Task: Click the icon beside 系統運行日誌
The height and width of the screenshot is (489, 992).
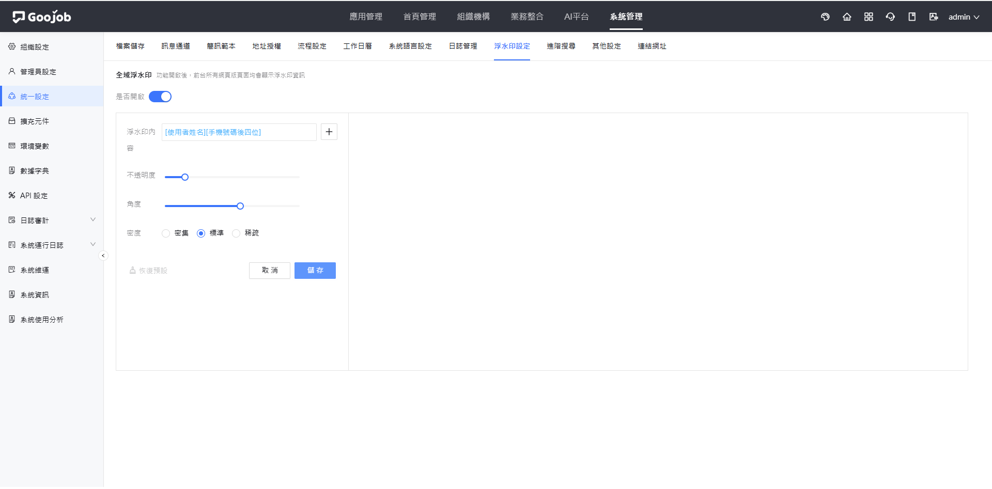Action: tap(12, 245)
